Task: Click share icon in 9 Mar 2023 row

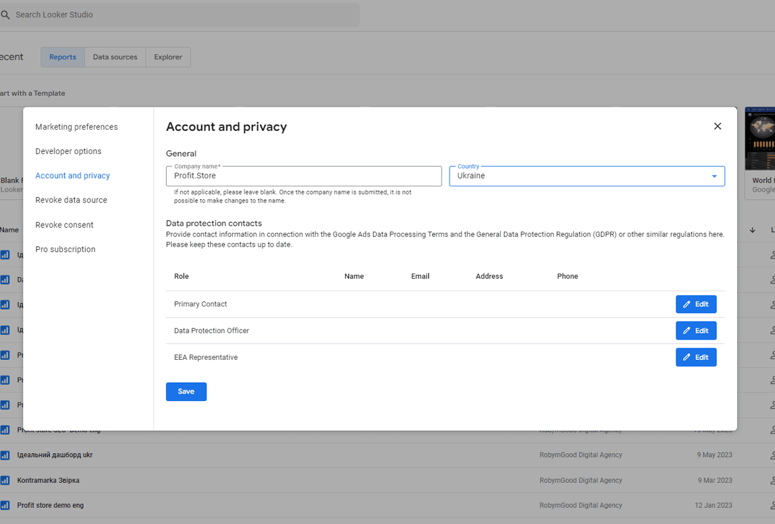Action: tap(772, 480)
